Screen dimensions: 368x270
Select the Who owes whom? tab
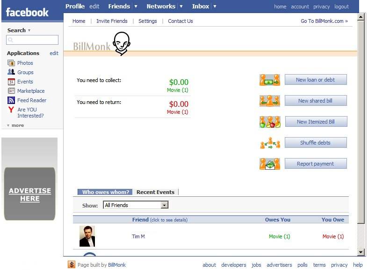[x=105, y=192]
